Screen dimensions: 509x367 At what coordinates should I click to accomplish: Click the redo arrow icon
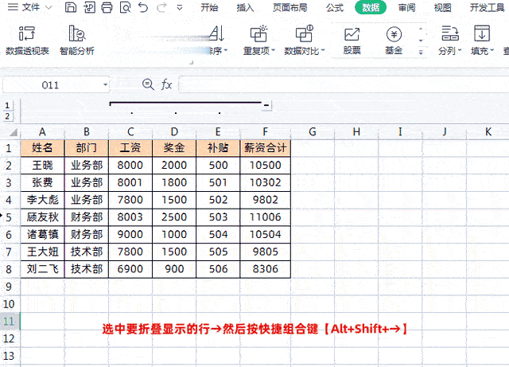tap(161, 7)
